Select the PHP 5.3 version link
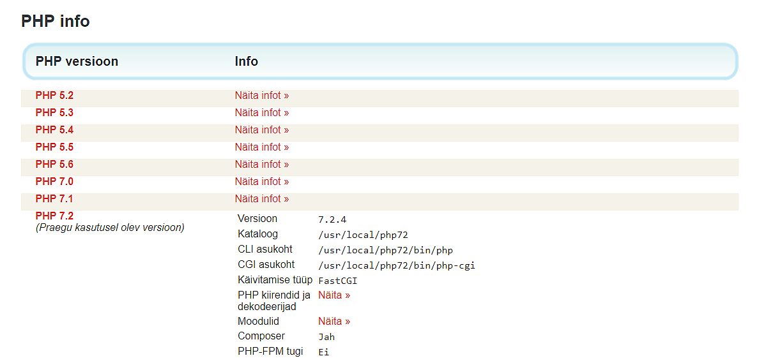This screenshot has width=759, height=363. [x=54, y=113]
